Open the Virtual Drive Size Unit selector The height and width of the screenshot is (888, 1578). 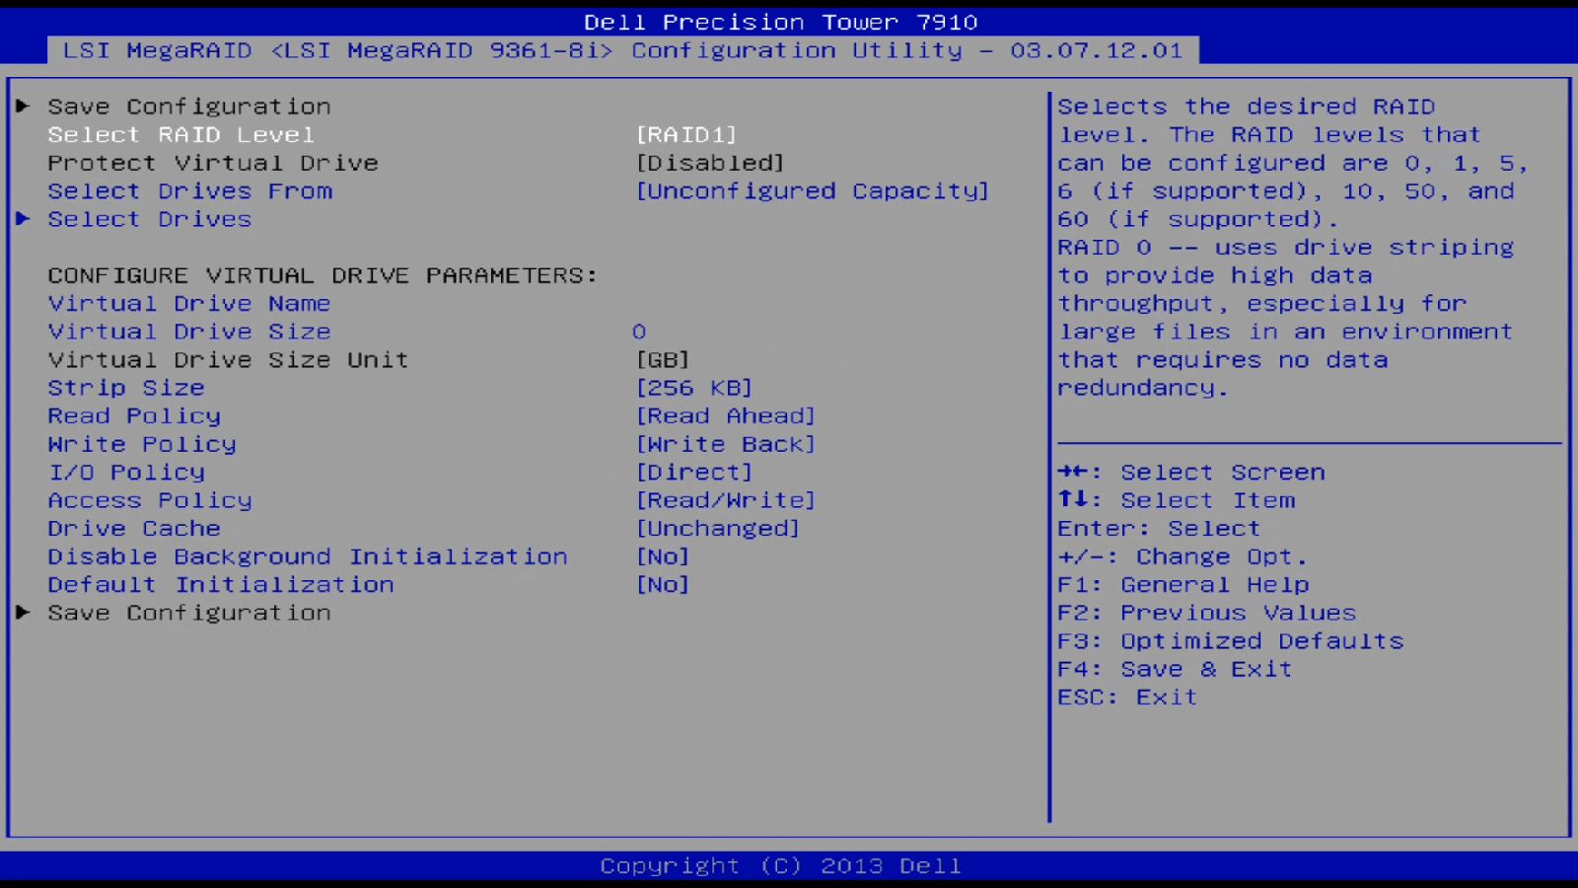(662, 359)
